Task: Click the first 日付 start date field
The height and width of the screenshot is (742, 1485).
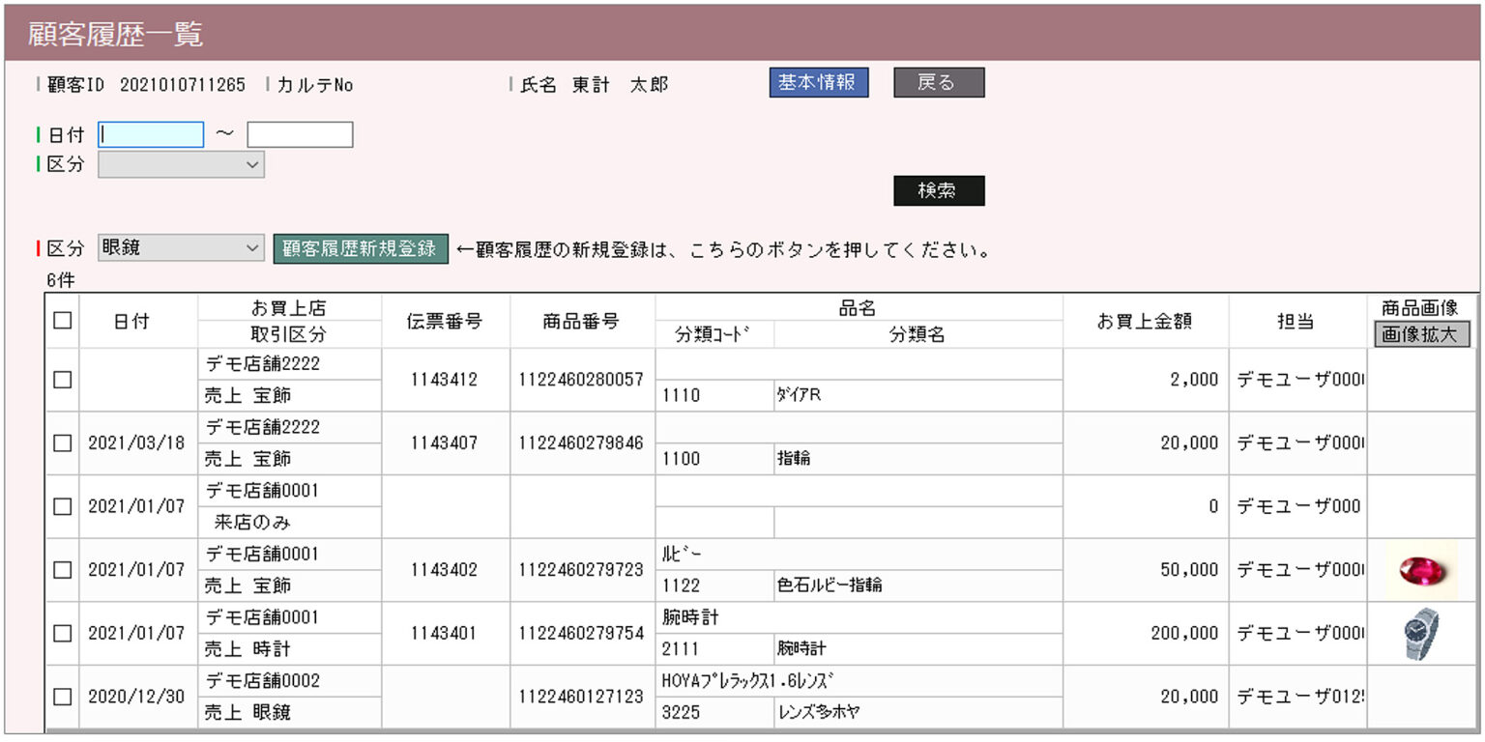Action: (x=150, y=133)
